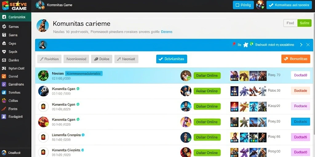Open the blue Tomlozs sidebar icon
Image resolution: width=315 pixels, height=157 pixels.
[4, 93]
